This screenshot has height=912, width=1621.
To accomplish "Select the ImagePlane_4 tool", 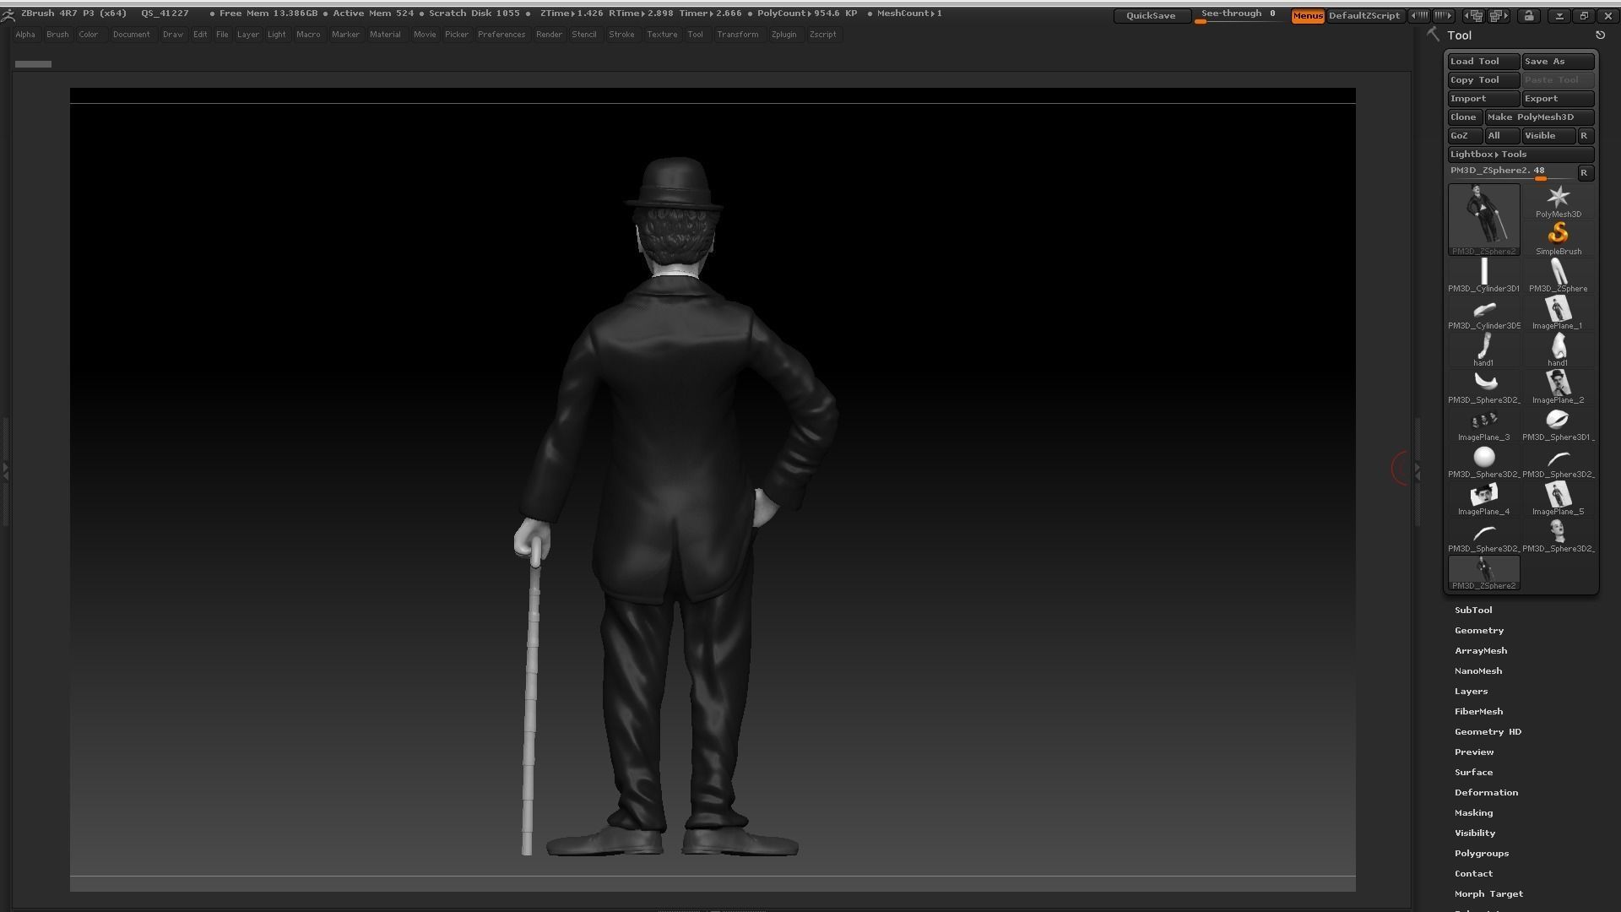I will (1483, 499).
